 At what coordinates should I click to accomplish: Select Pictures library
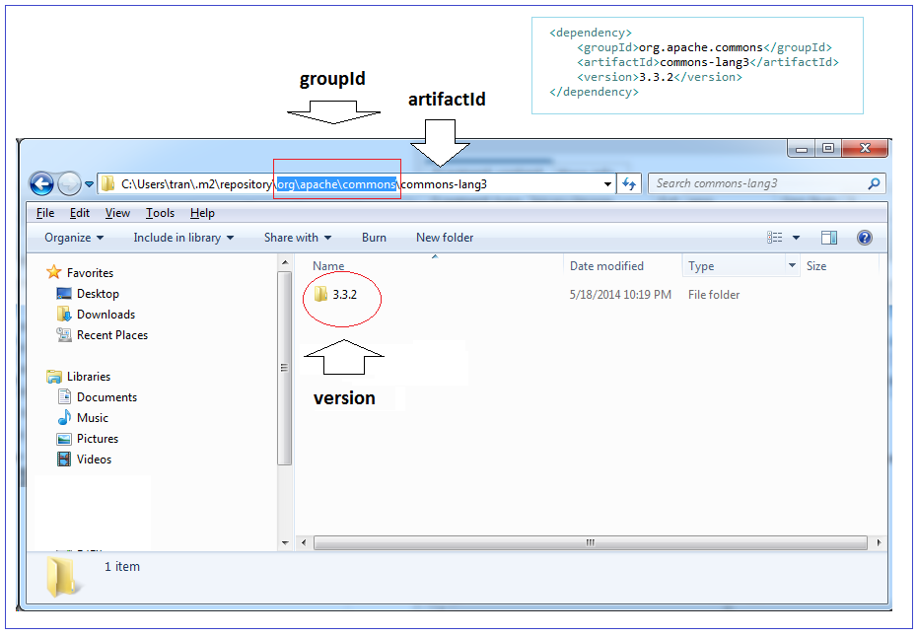coord(98,439)
